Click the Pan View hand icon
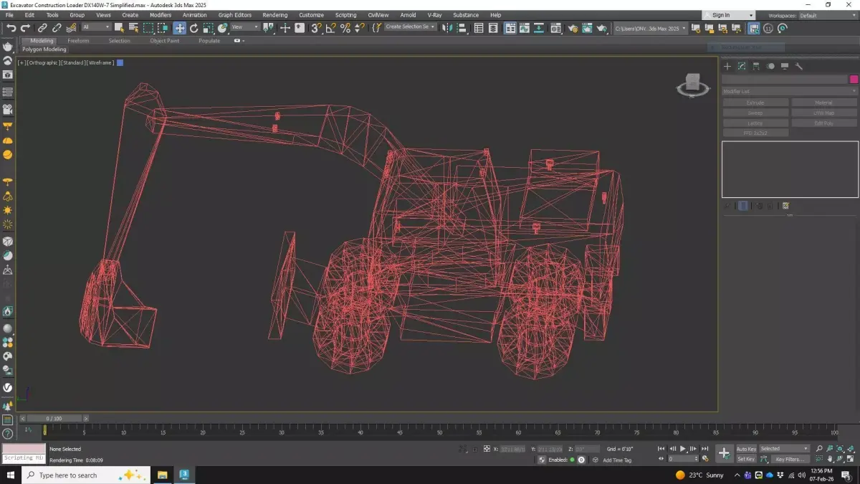 (830, 459)
